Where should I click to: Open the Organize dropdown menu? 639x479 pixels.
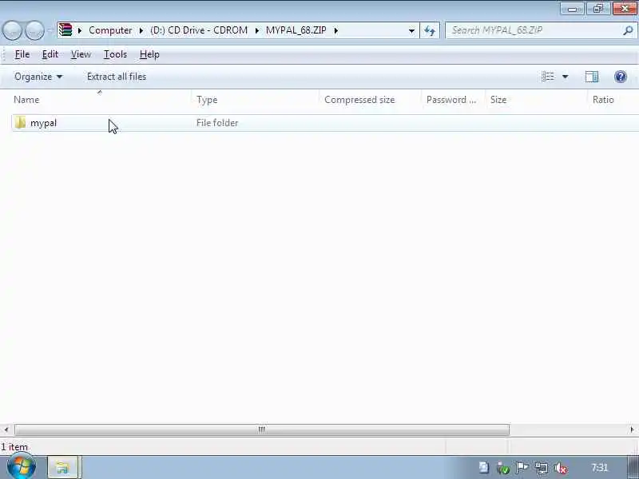click(x=38, y=77)
